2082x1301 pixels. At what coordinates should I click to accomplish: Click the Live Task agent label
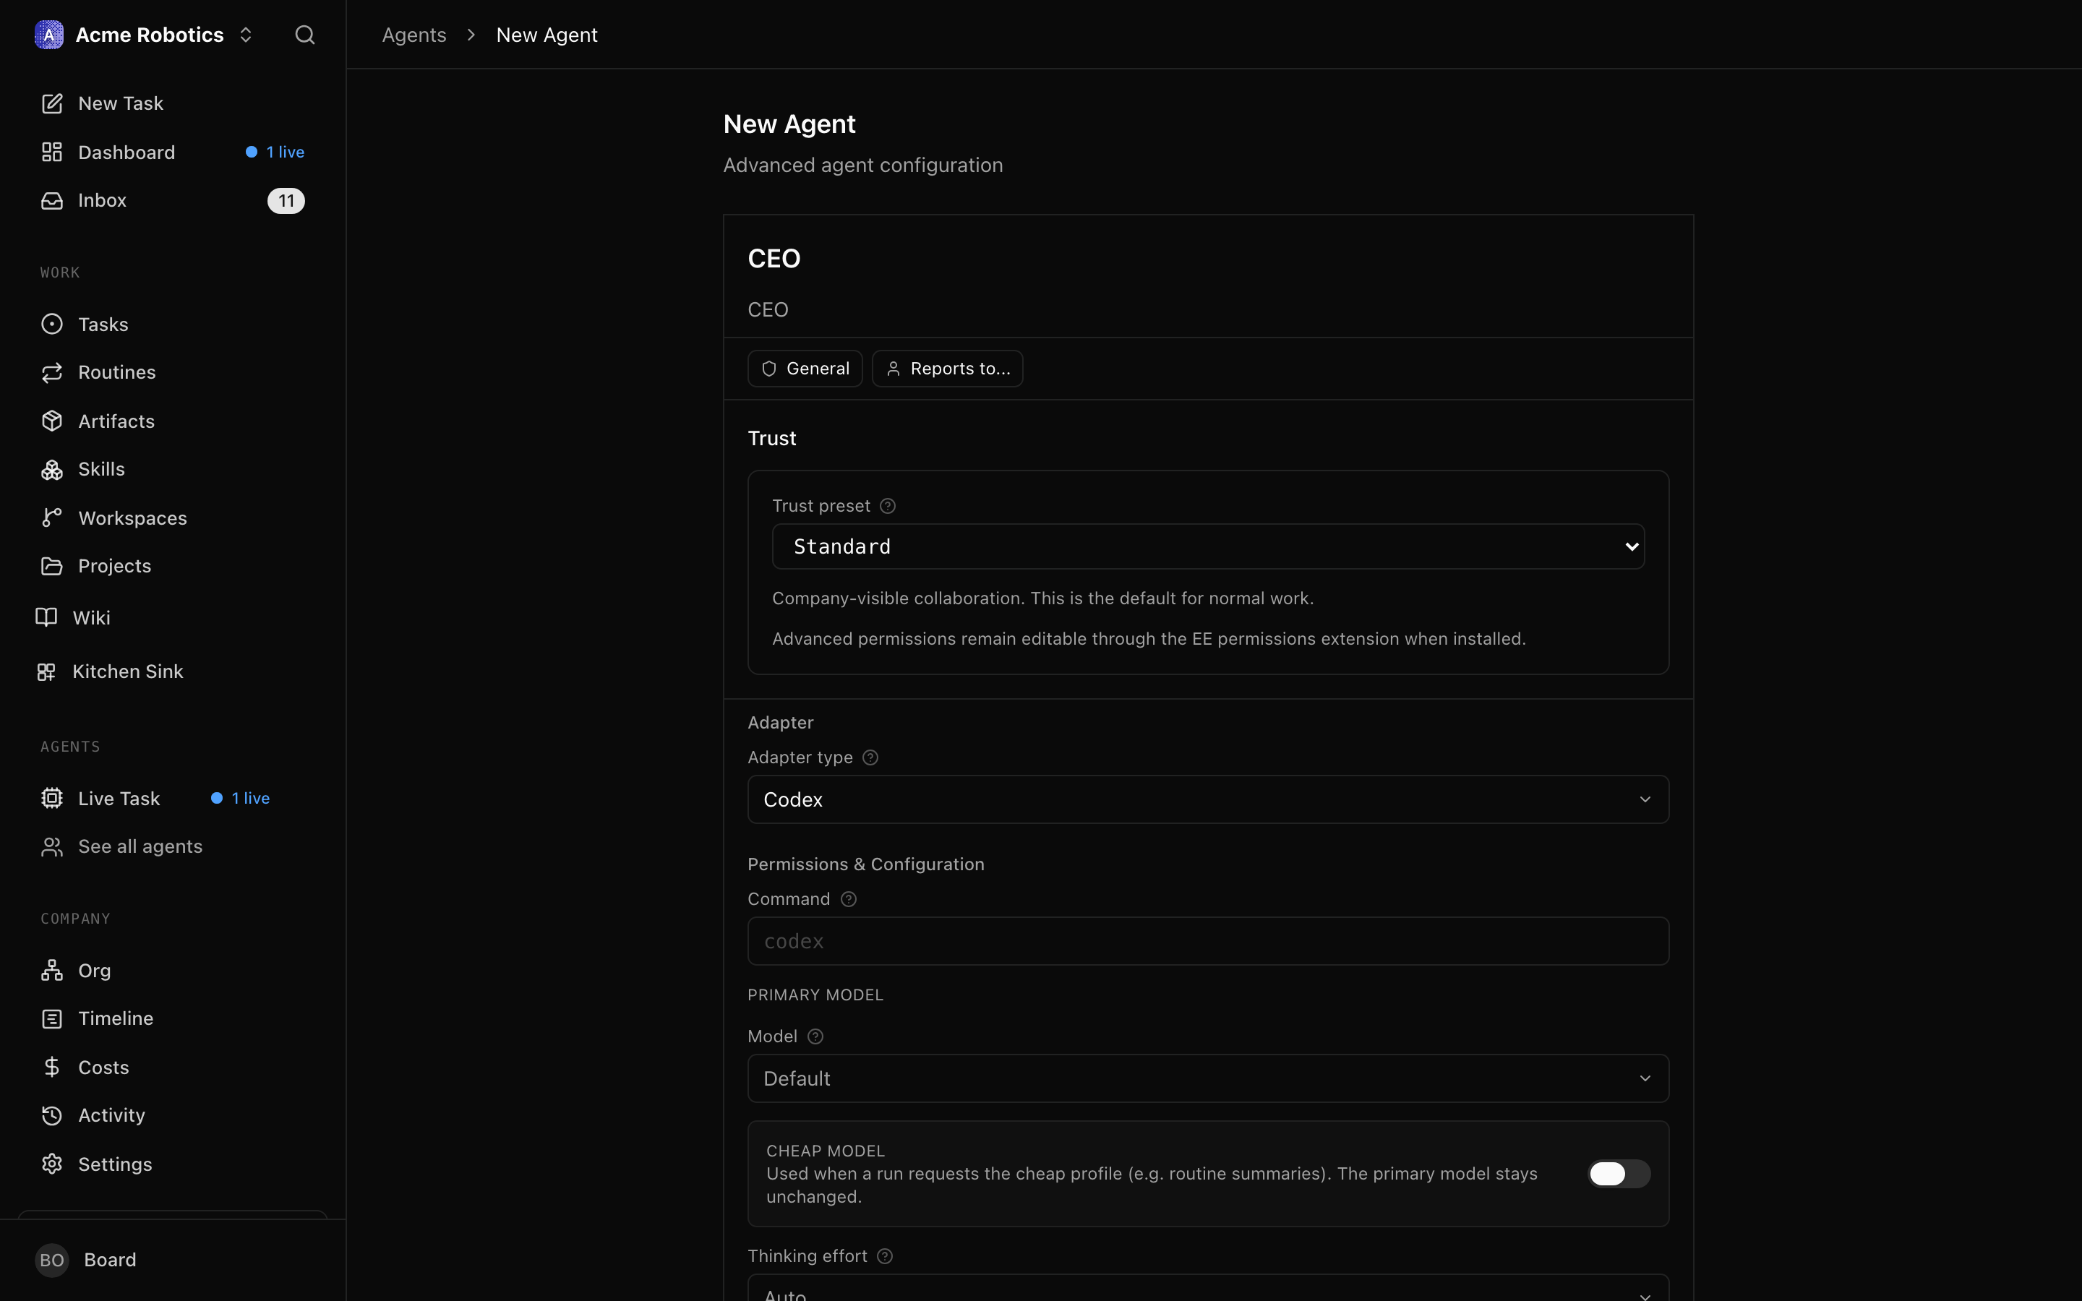[119, 799]
